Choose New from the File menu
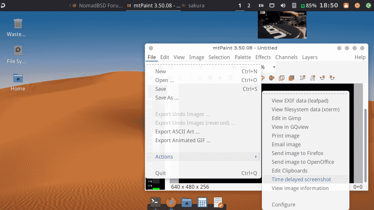This screenshot has width=374, height=210. click(203, 71)
